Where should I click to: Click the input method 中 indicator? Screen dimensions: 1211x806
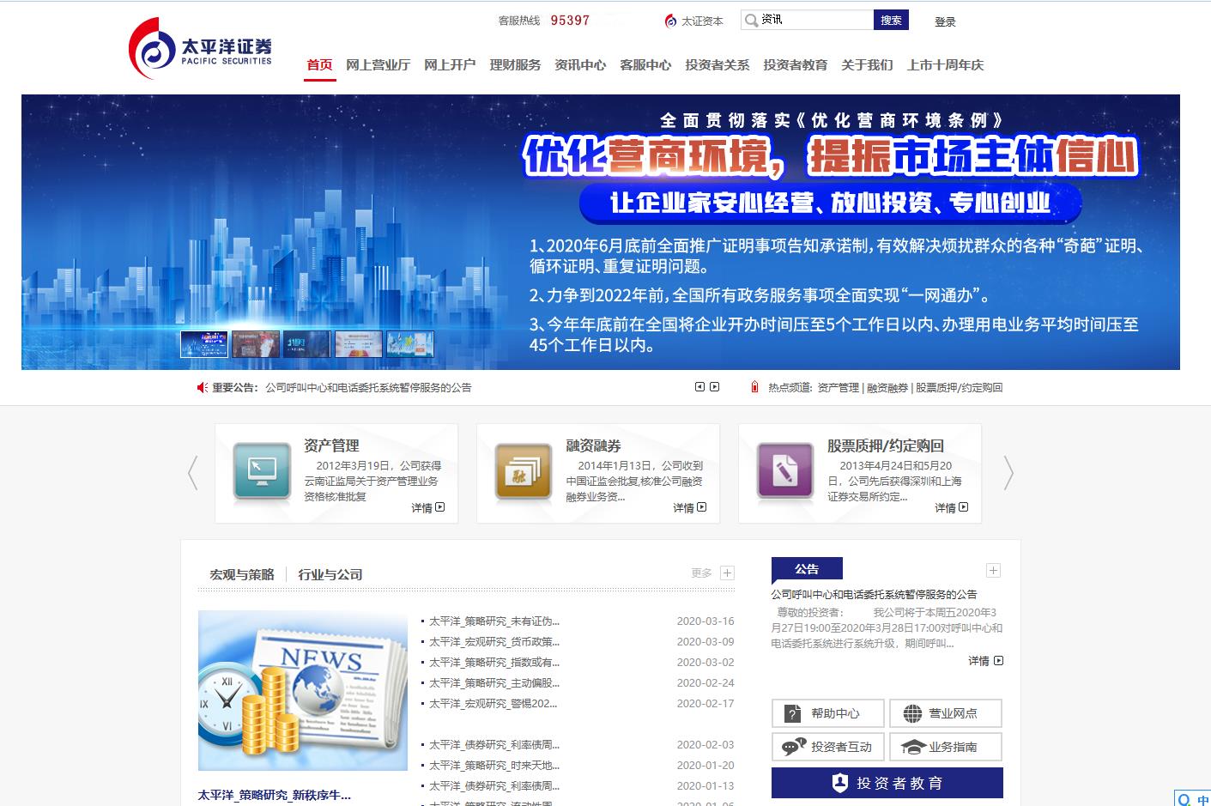pos(1202,799)
